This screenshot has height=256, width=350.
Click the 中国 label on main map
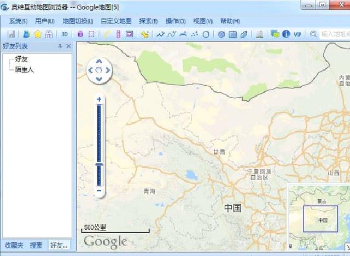[232, 208]
